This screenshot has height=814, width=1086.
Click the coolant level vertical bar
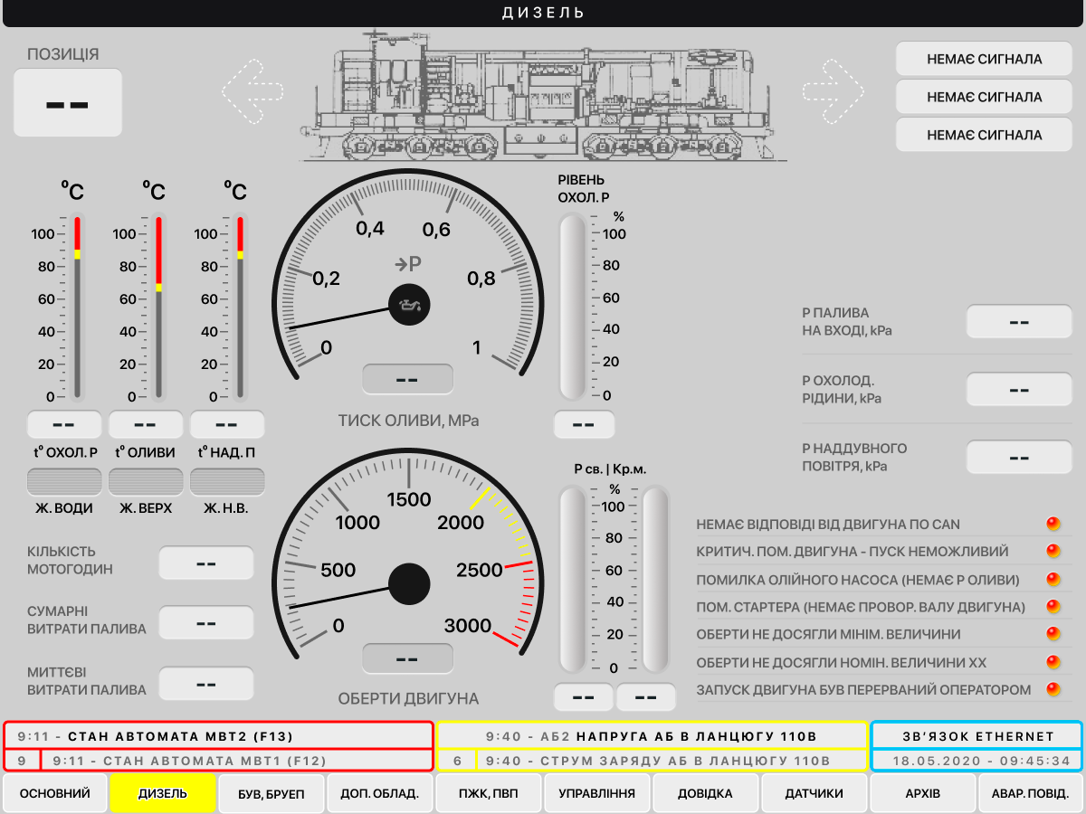tap(572, 307)
